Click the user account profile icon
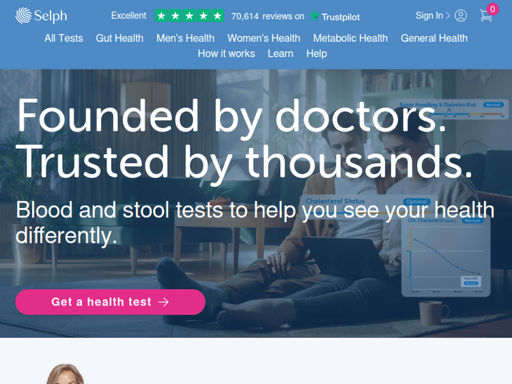The width and height of the screenshot is (512, 384). click(x=461, y=15)
